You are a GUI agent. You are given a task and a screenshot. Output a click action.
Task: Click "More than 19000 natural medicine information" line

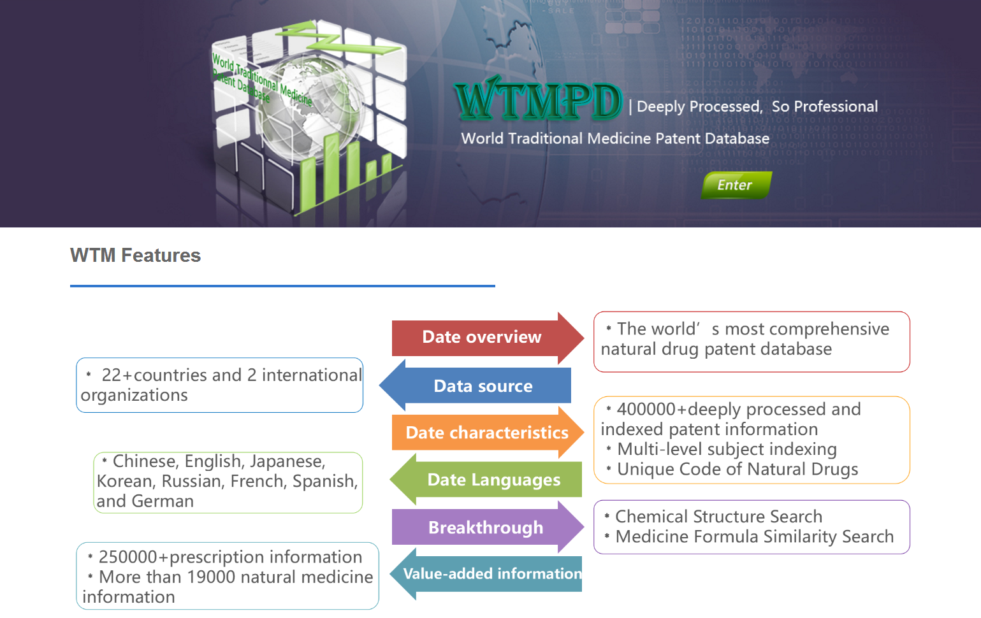(x=228, y=587)
